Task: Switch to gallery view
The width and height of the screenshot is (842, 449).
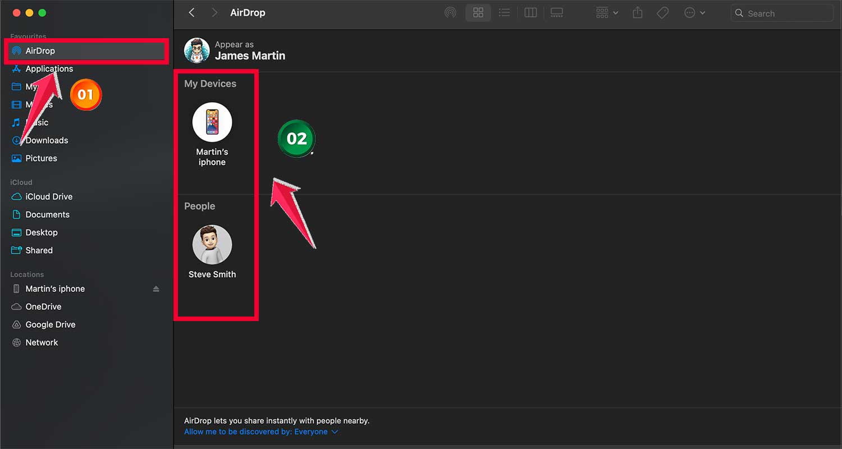Action: pos(556,13)
